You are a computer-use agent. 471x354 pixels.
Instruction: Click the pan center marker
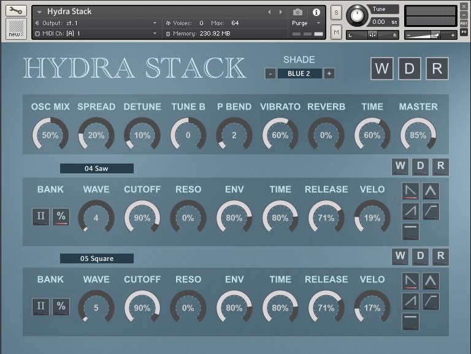point(372,35)
